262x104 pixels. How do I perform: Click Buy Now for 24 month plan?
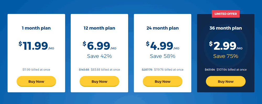click(163, 81)
